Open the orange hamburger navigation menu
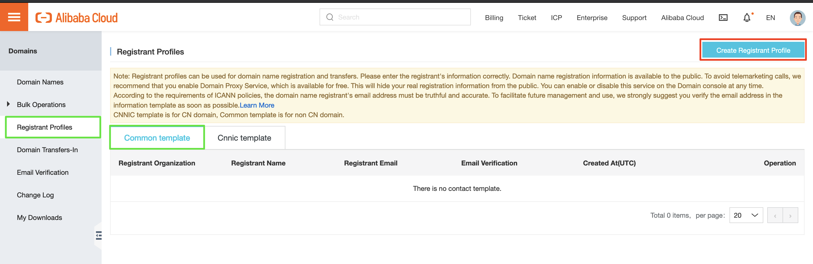 click(x=14, y=17)
